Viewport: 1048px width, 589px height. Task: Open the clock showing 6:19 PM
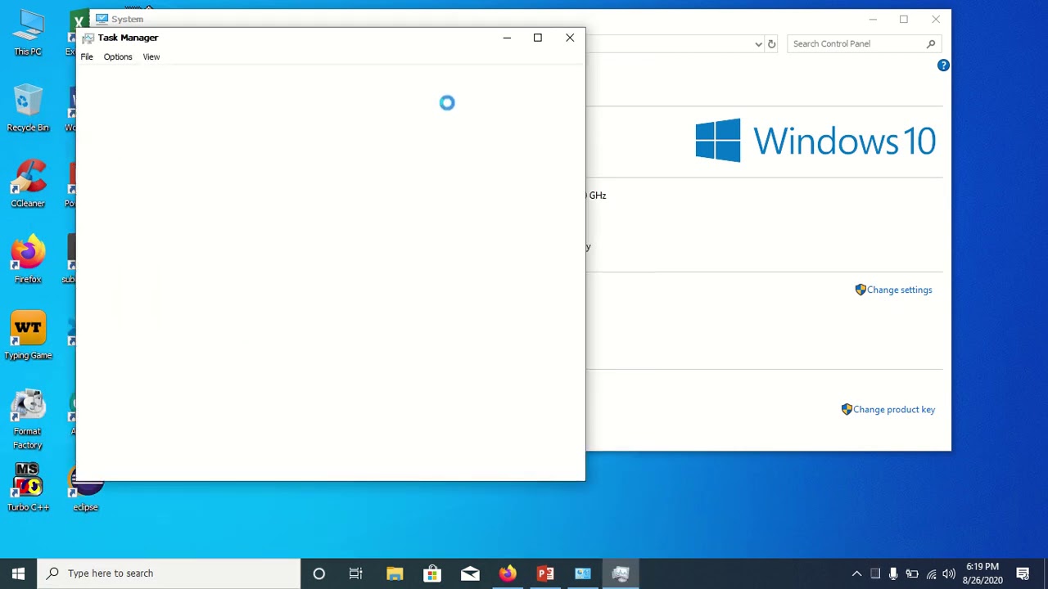click(982, 573)
